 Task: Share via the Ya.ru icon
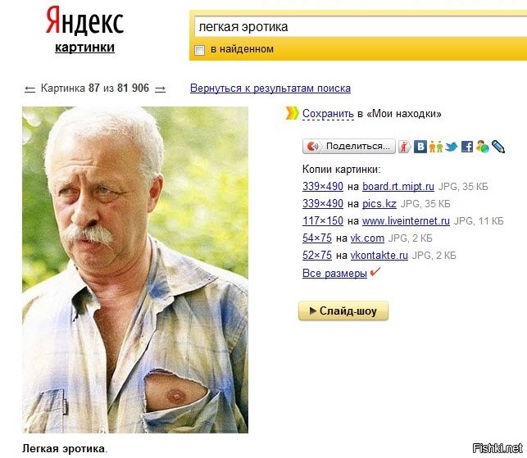tap(404, 147)
